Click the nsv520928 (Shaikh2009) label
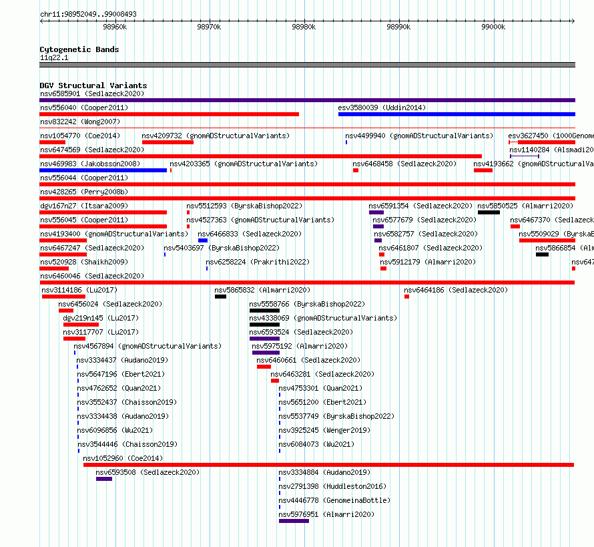 (84, 262)
